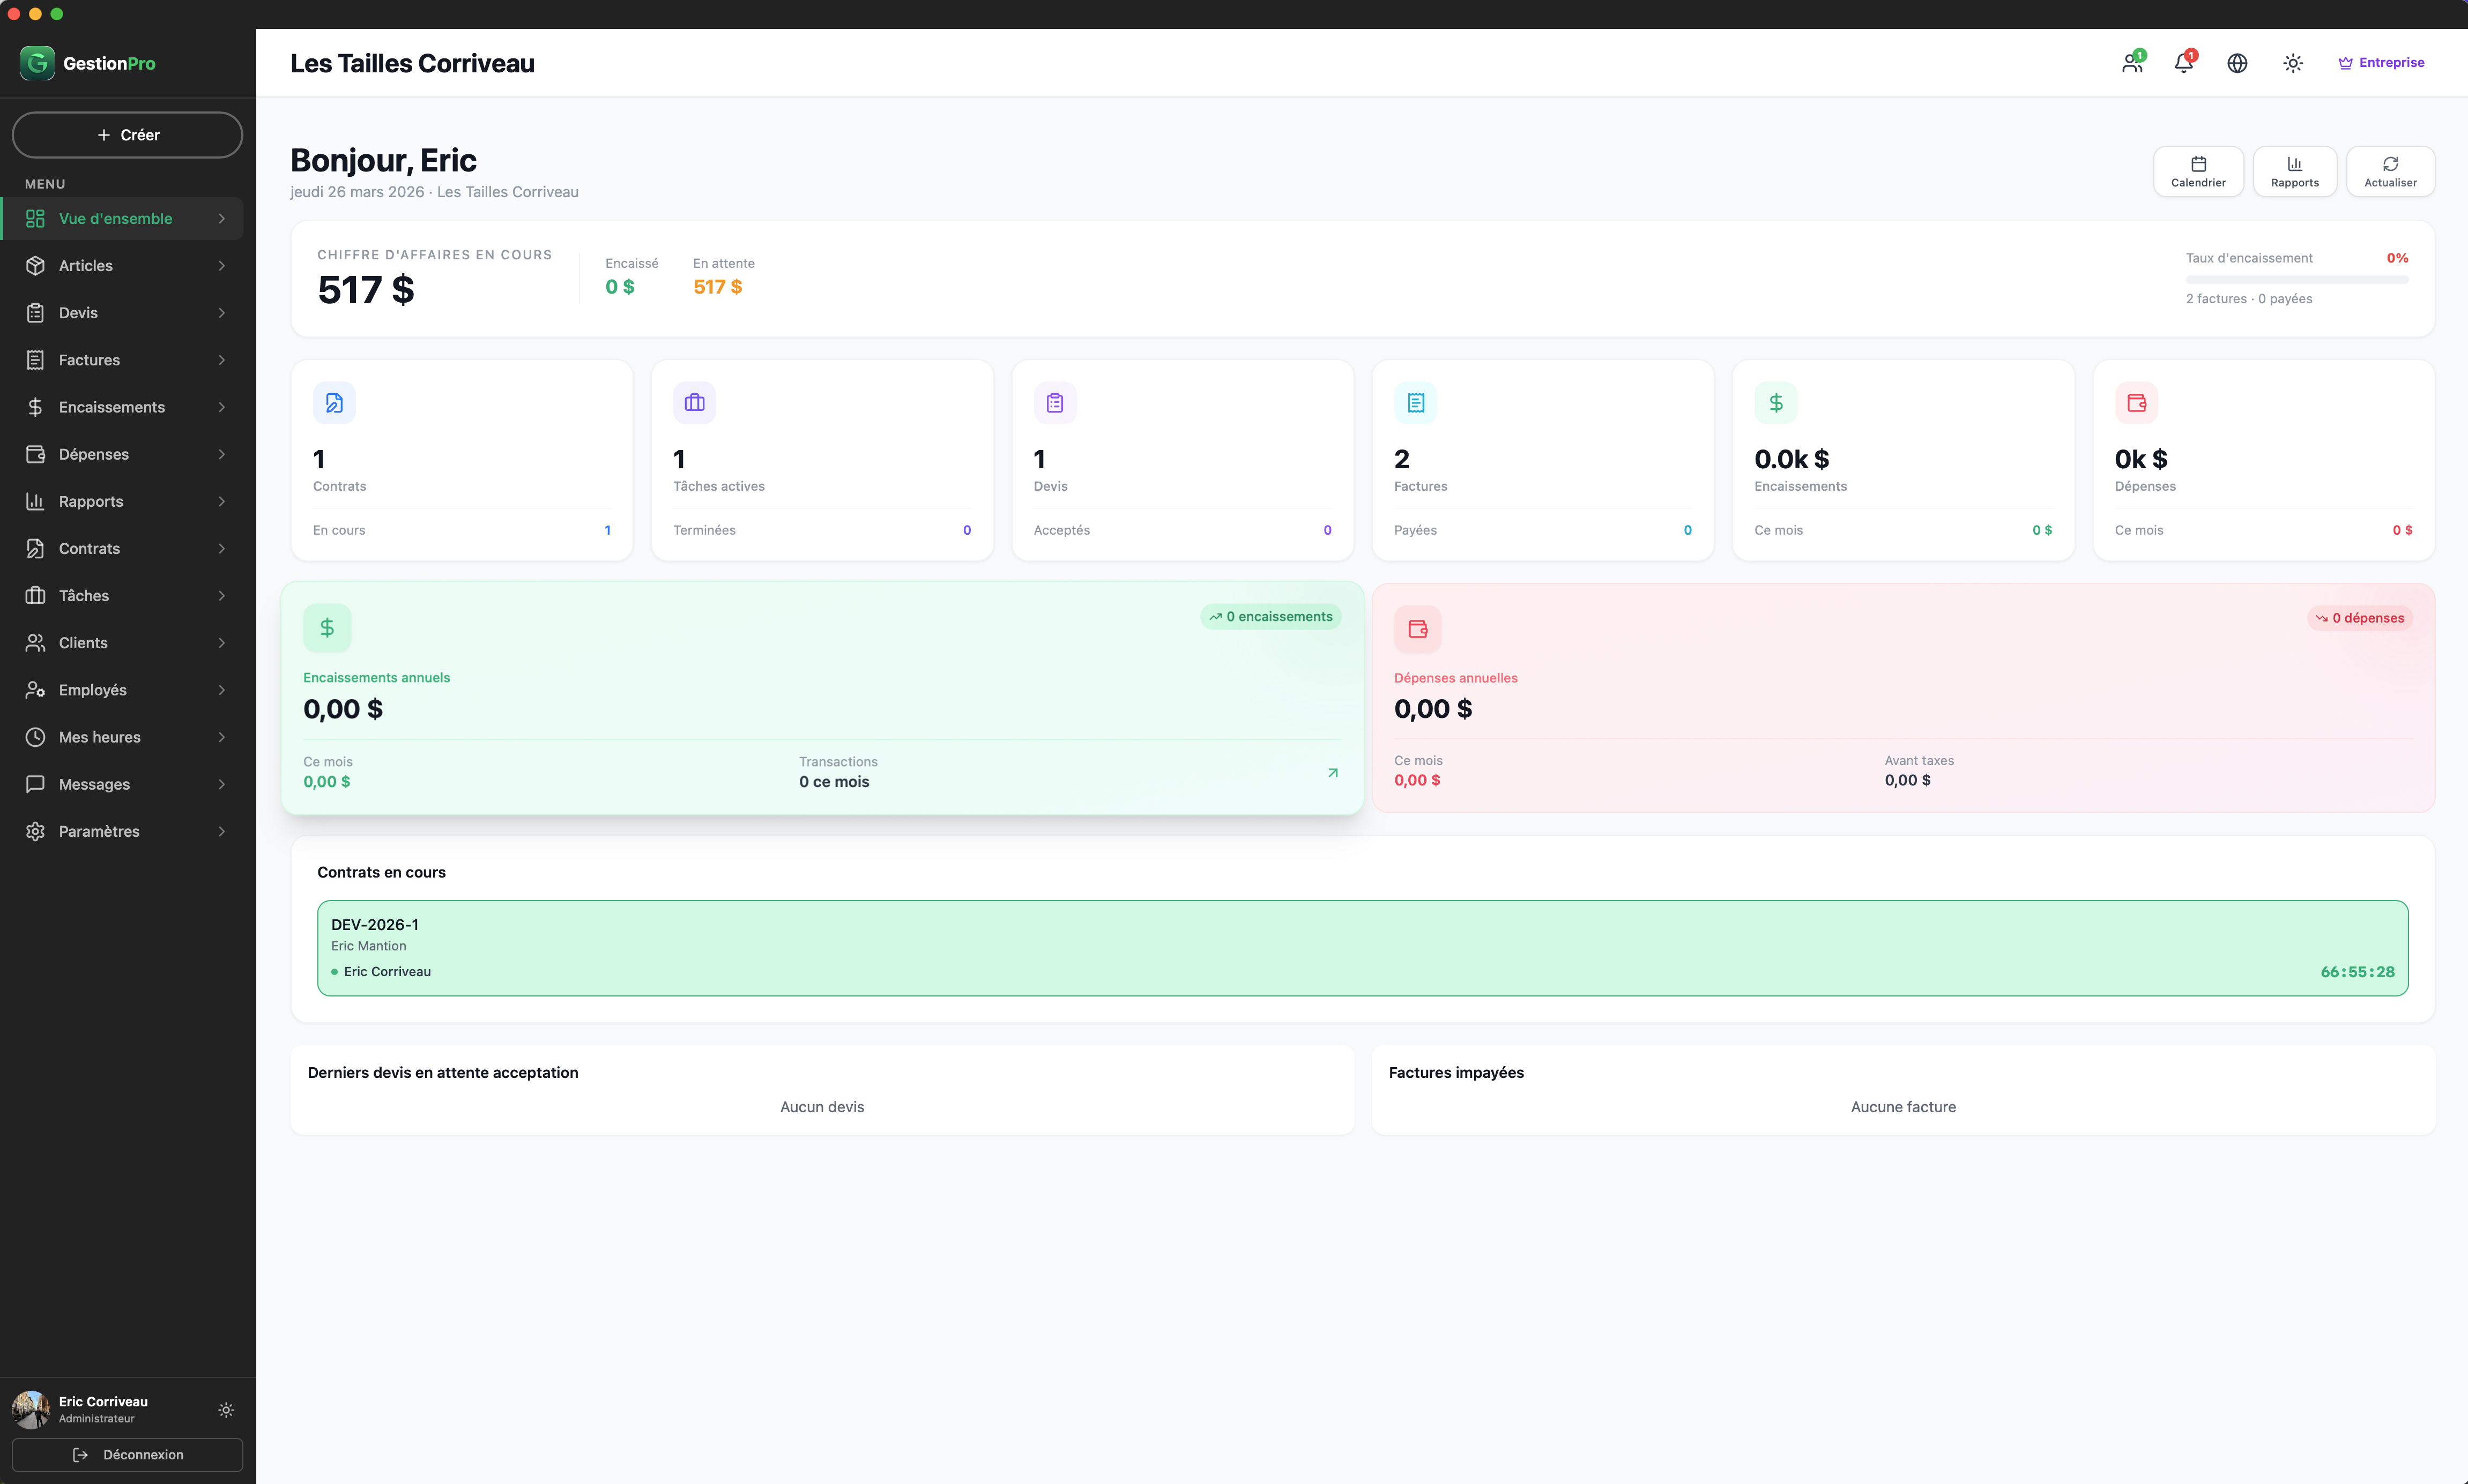Click the Clients people icon in sidebar

tap(35, 643)
